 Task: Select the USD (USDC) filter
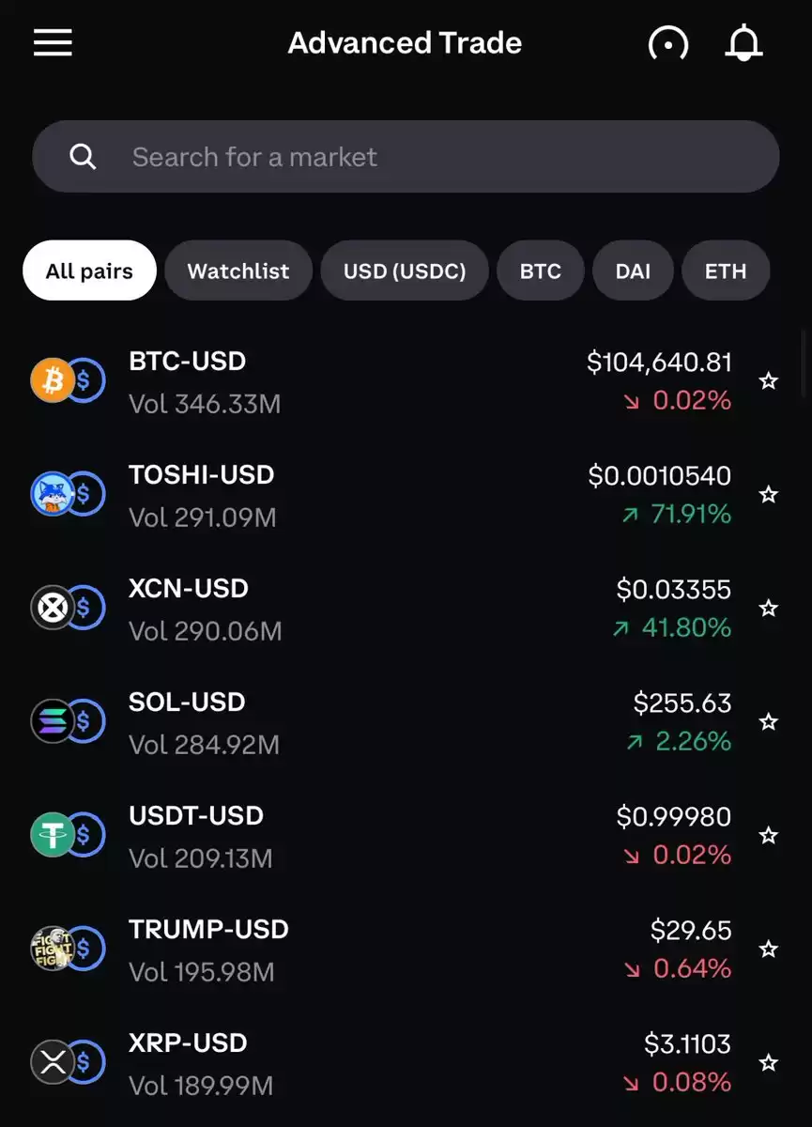pos(405,271)
